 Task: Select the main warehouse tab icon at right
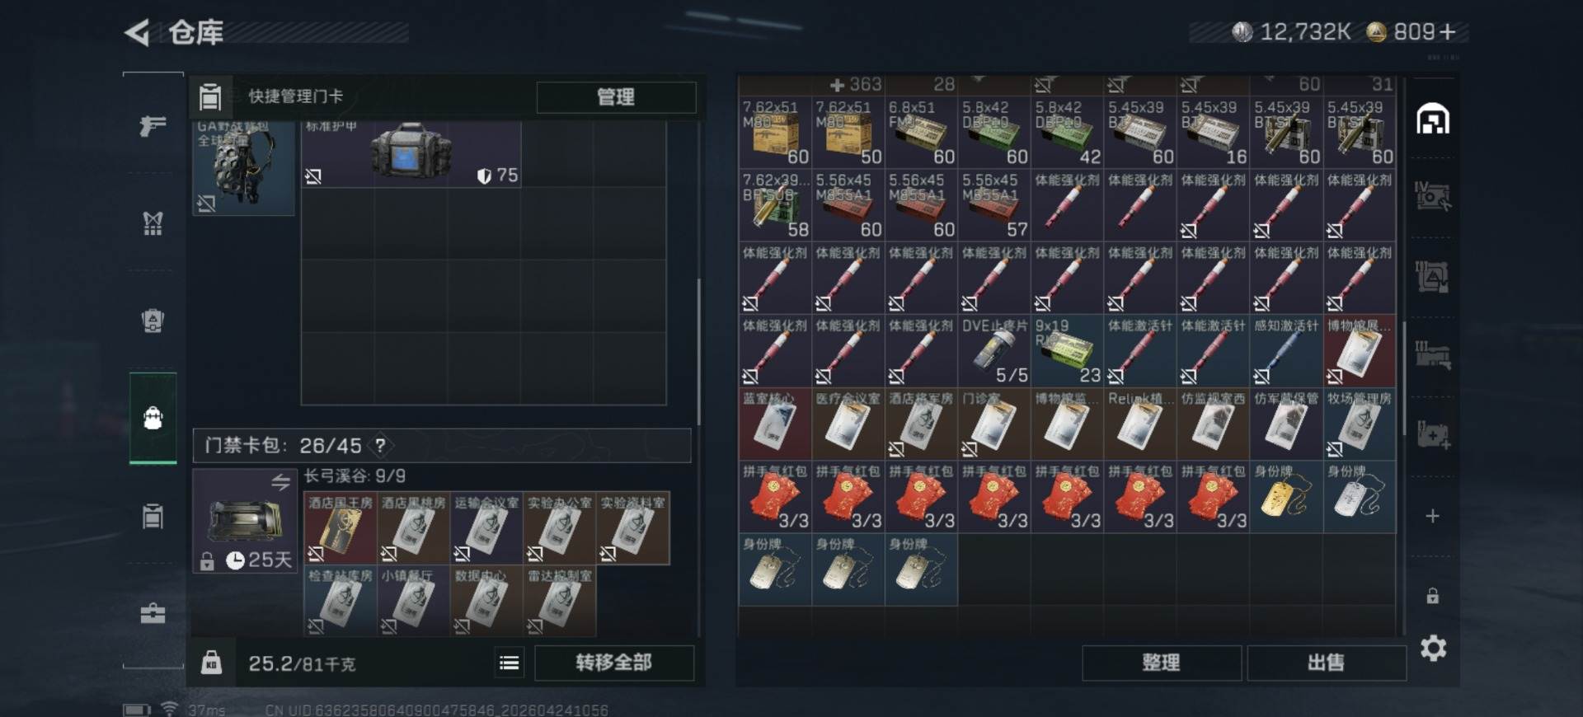1433,119
